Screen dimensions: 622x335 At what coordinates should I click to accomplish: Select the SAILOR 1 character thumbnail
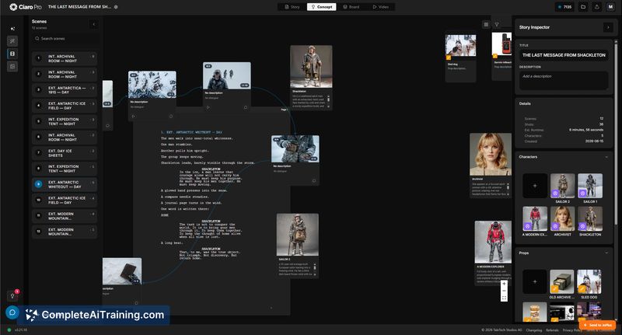590,186
